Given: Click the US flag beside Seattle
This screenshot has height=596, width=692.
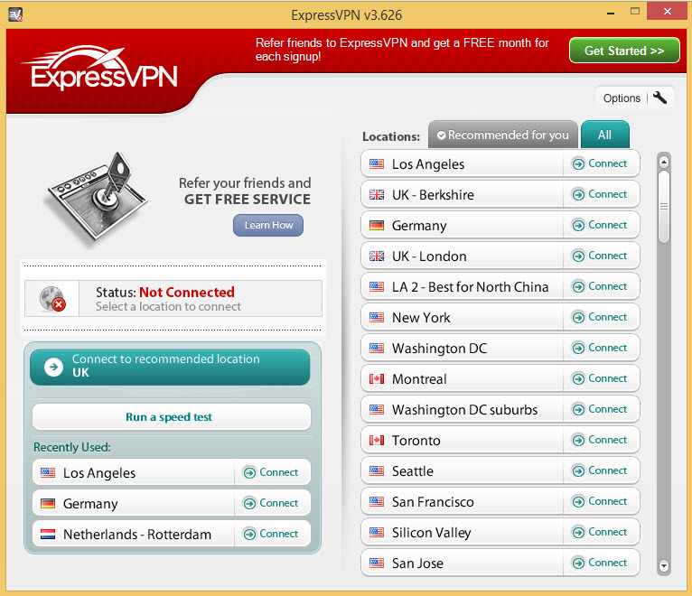Looking at the screenshot, I should (x=377, y=470).
